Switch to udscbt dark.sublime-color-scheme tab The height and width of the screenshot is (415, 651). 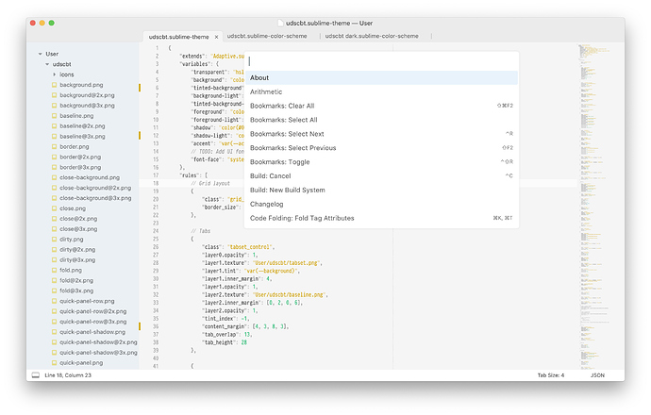pyautogui.click(x=372, y=36)
